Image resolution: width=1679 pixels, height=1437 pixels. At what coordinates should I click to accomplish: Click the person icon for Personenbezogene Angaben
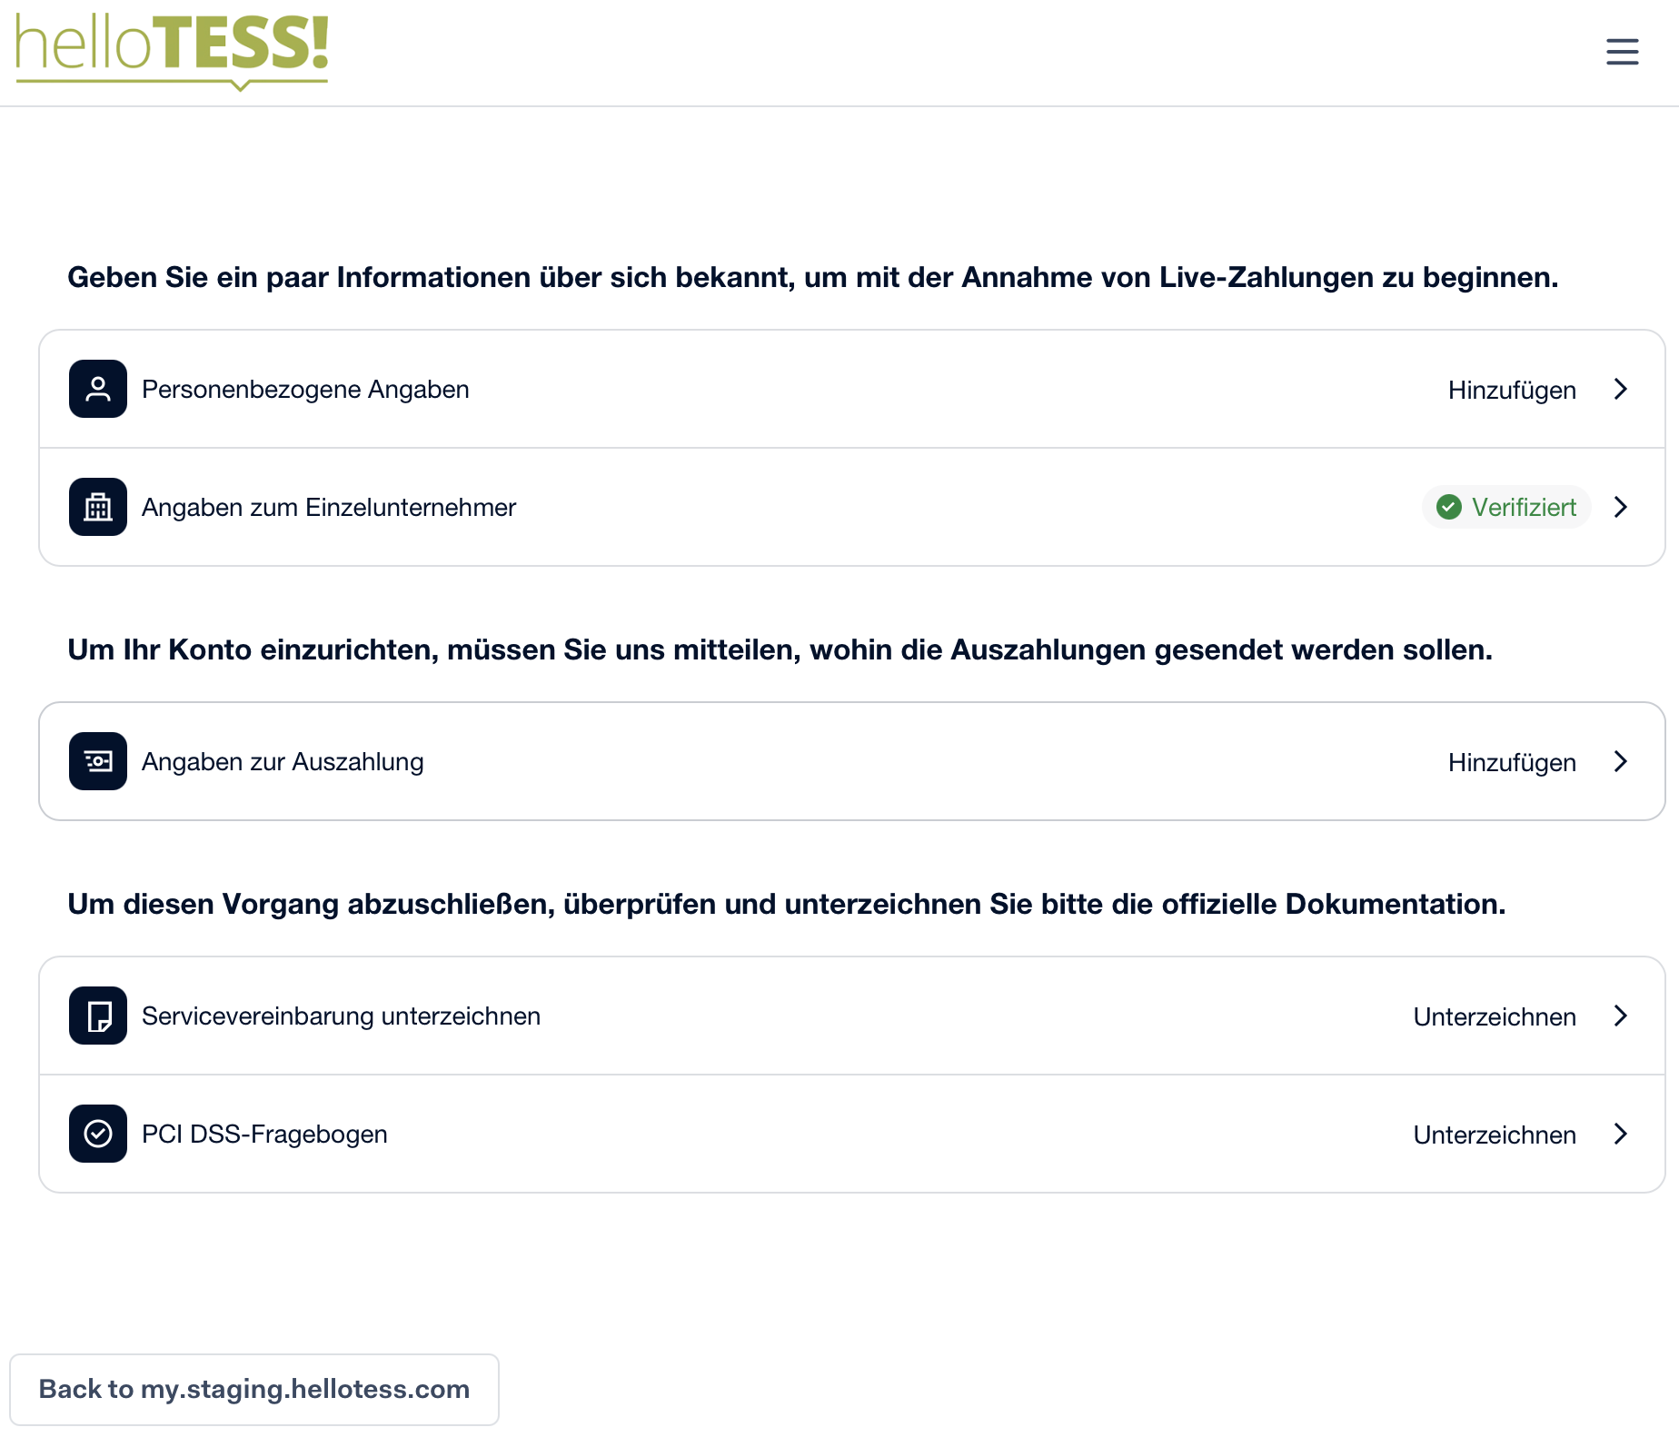click(x=98, y=389)
